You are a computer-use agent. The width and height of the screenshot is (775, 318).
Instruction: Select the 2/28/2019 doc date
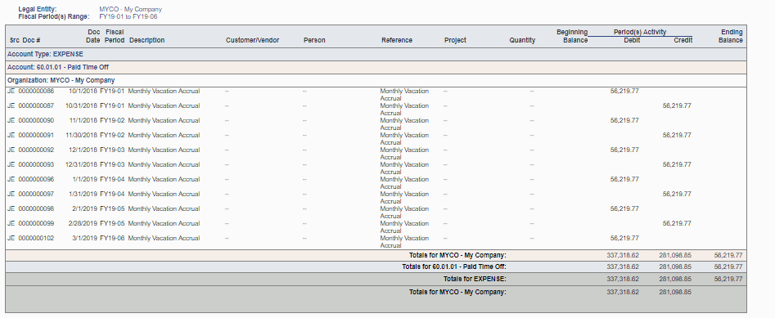(x=83, y=223)
